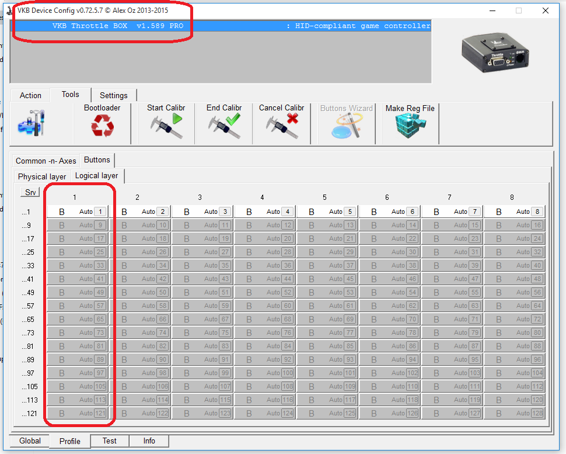Image resolution: width=566 pixels, height=454 pixels.
Task: Switch to Common -n- Axes tab
Action: (46, 161)
